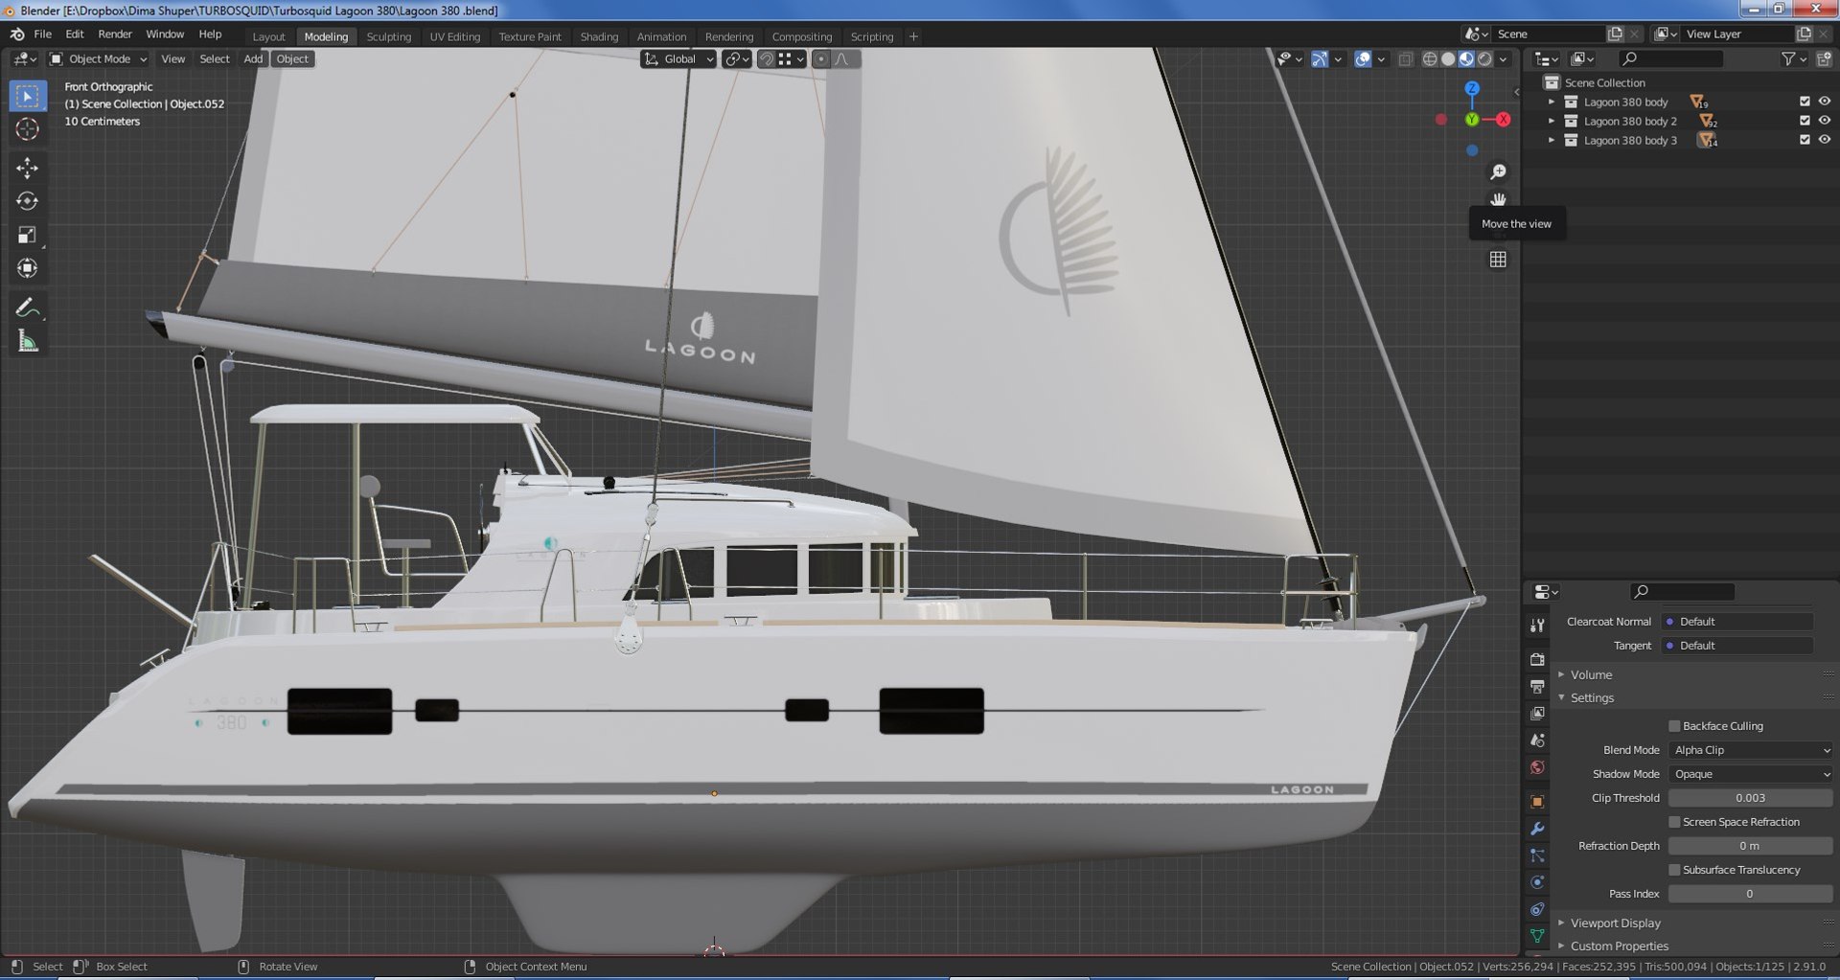Image resolution: width=1840 pixels, height=980 pixels.
Task: Open the viewport Object menu
Action: pyautogui.click(x=292, y=59)
